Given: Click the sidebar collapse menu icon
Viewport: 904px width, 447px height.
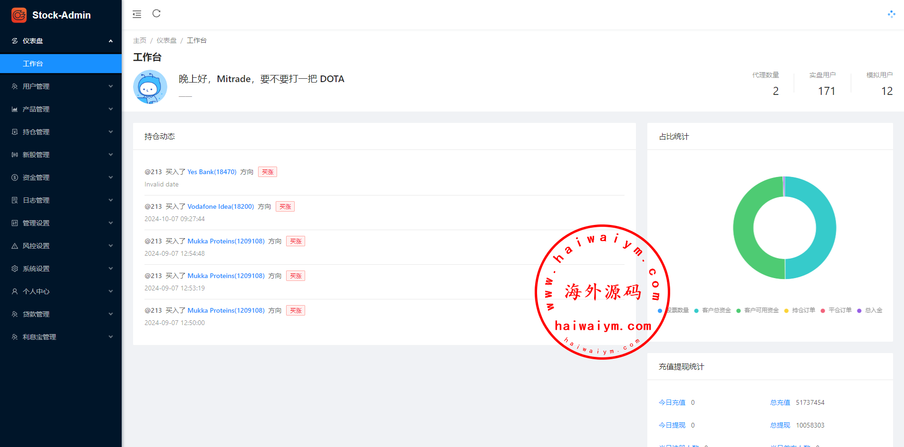Looking at the screenshot, I should (137, 14).
